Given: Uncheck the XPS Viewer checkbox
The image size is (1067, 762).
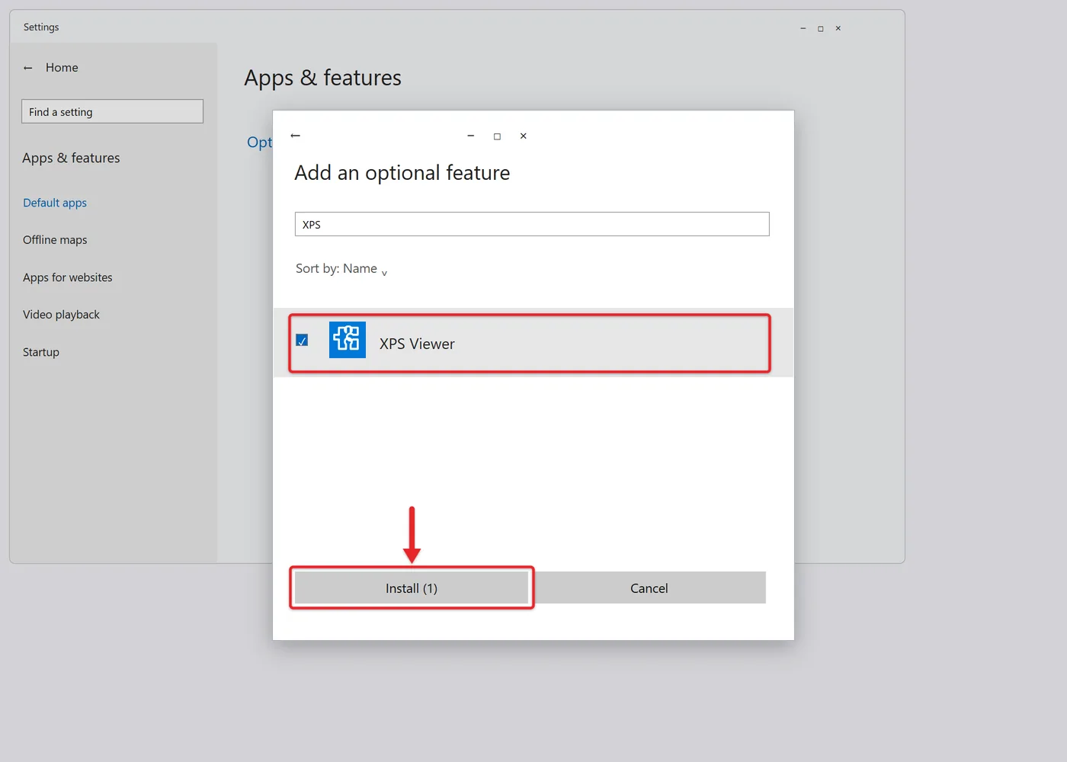Looking at the screenshot, I should pyautogui.click(x=302, y=340).
